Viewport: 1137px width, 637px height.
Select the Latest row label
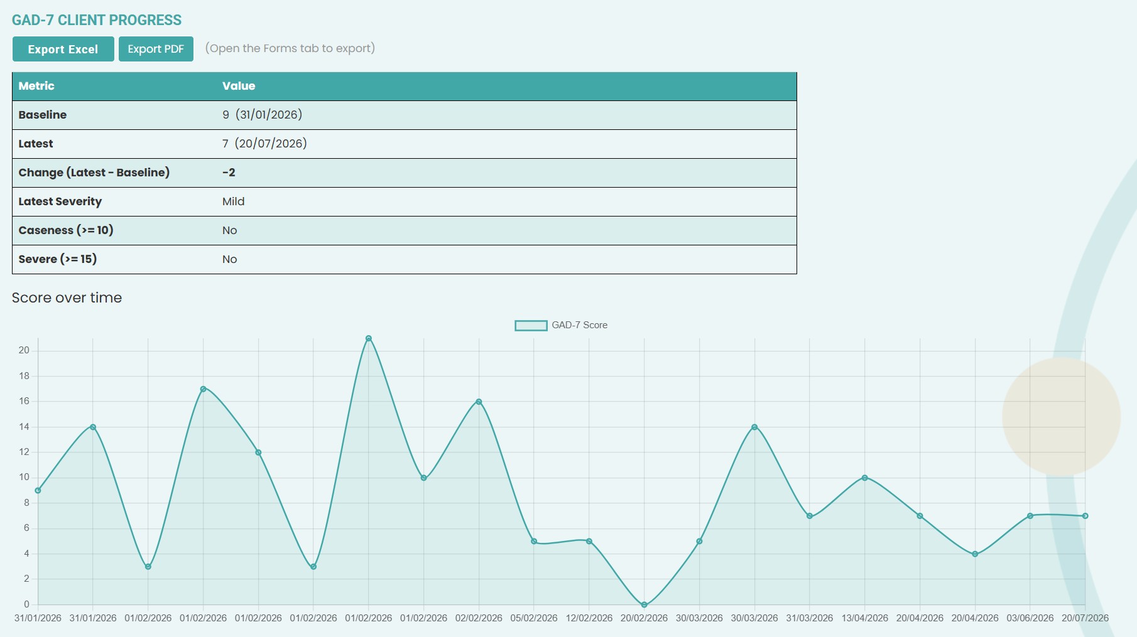pyautogui.click(x=36, y=144)
